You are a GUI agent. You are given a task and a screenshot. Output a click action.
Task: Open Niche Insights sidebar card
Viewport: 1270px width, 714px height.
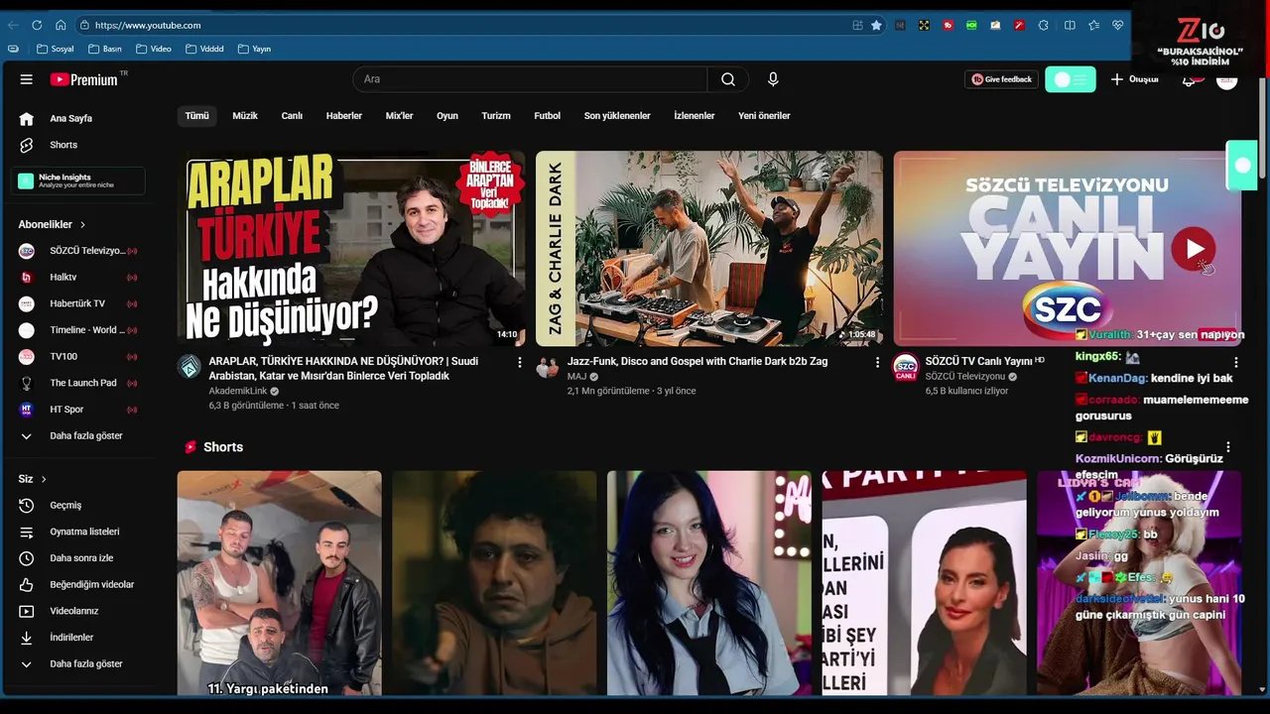click(x=78, y=180)
